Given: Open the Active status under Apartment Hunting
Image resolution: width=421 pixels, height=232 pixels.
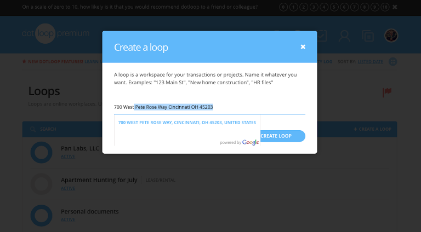Looking at the screenshot, I should pyautogui.click(x=68, y=188).
